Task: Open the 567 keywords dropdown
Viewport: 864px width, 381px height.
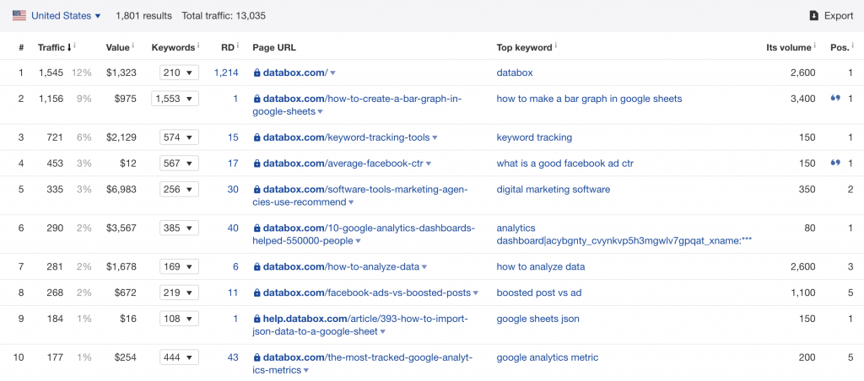Action: (x=179, y=164)
